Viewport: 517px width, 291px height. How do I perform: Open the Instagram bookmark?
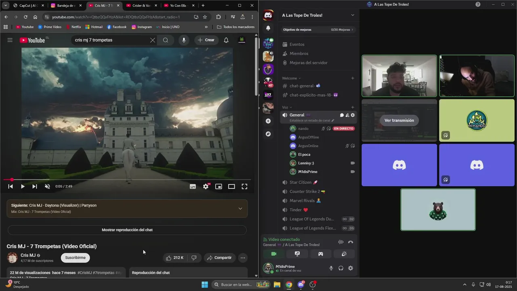[x=142, y=27]
